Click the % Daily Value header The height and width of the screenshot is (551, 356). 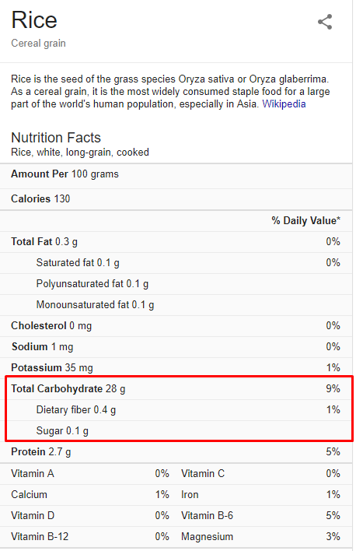[305, 221]
